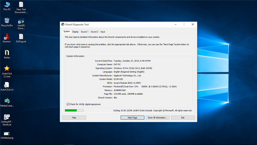The height and width of the screenshot is (145, 257).
Task: Click the Page file usage value
Action: click(128, 94)
